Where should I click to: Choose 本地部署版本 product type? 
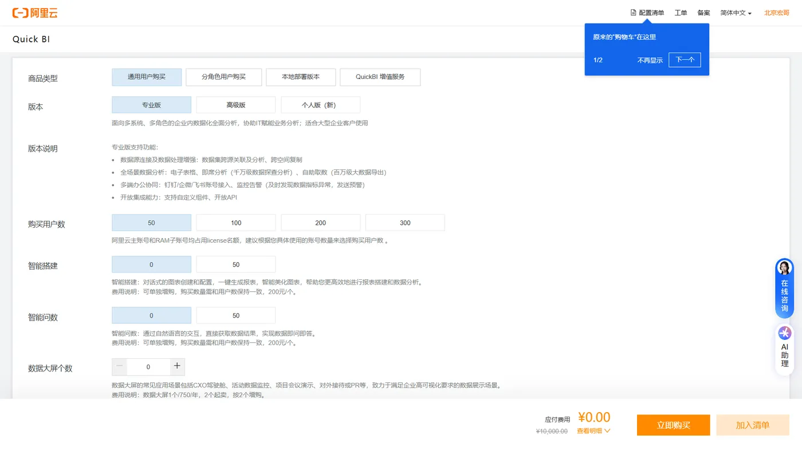(301, 77)
